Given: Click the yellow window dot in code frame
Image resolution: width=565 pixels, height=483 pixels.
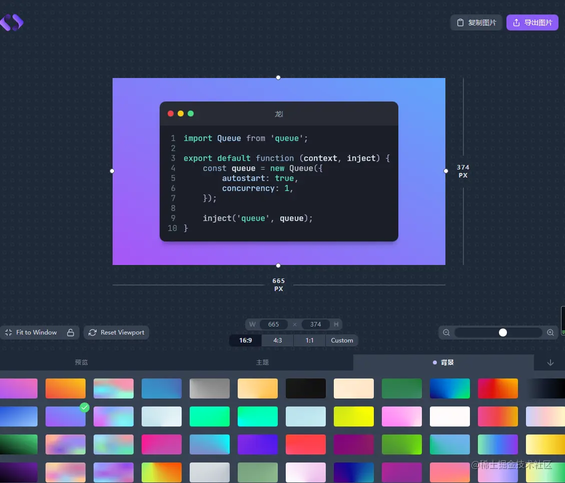Looking at the screenshot, I should [x=181, y=113].
